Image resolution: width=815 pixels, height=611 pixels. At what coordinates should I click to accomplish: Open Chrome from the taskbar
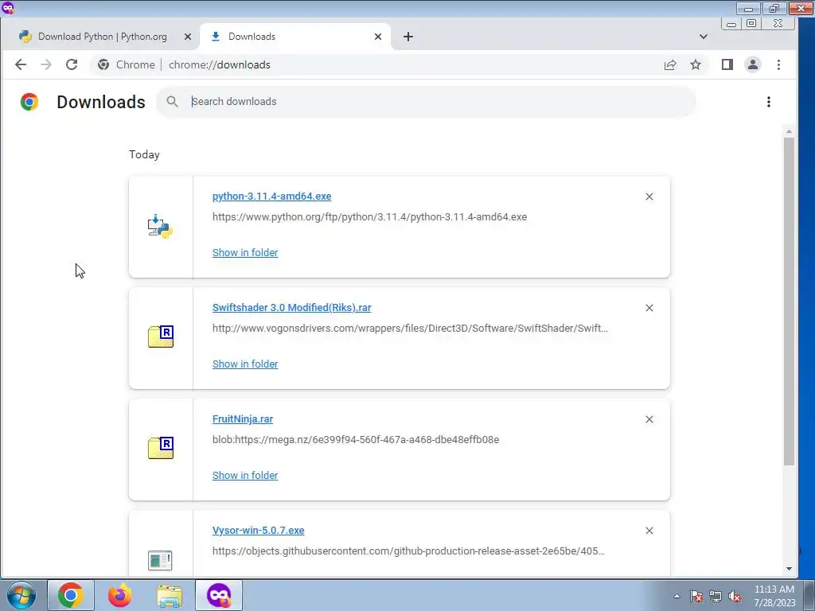coord(71,595)
